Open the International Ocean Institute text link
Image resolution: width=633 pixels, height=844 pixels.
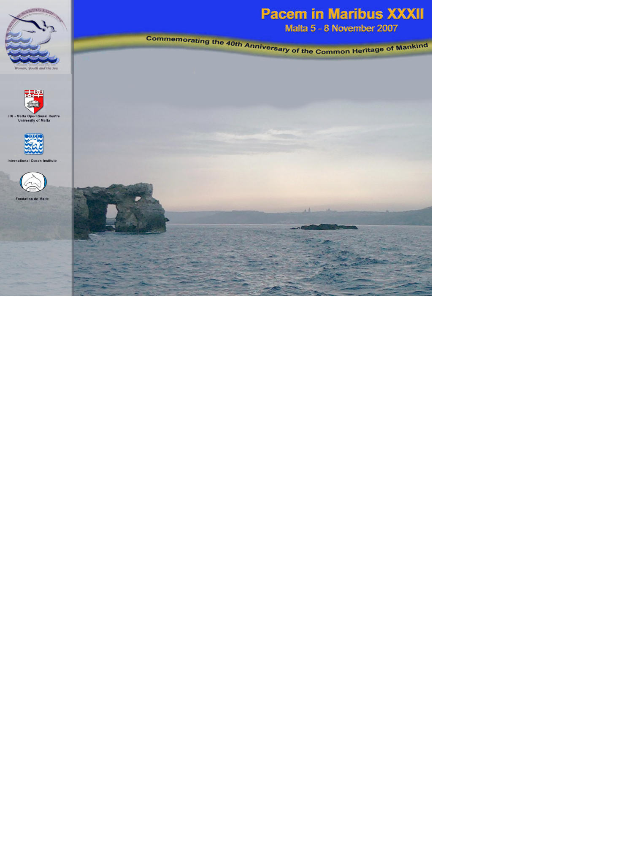(32, 161)
